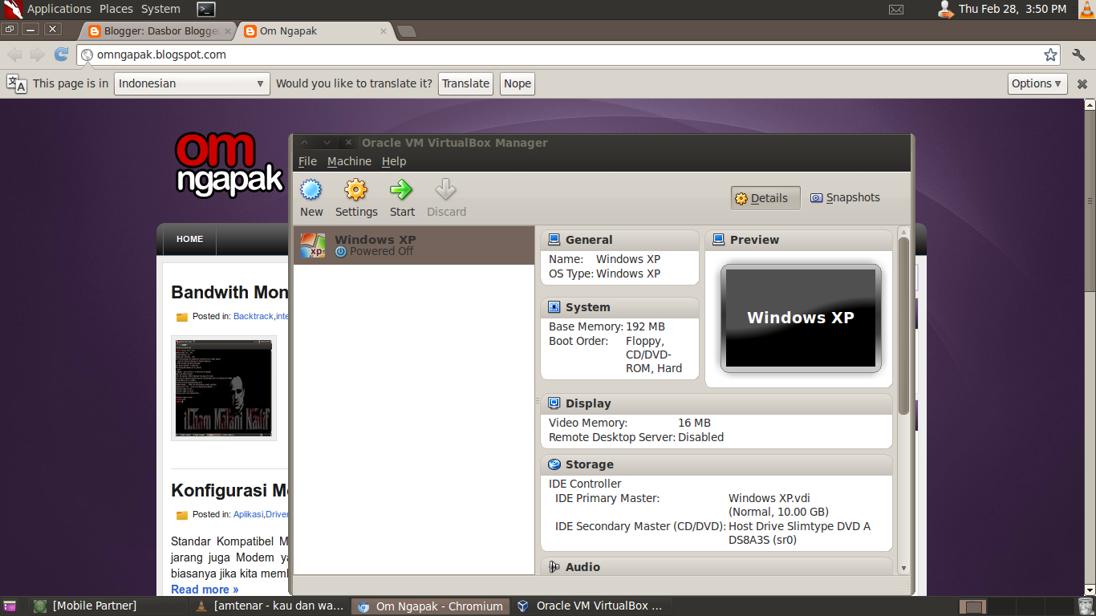The height and width of the screenshot is (616, 1096).
Task: Click the Bandwith Mon post thumbnail image
Action: (224, 388)
